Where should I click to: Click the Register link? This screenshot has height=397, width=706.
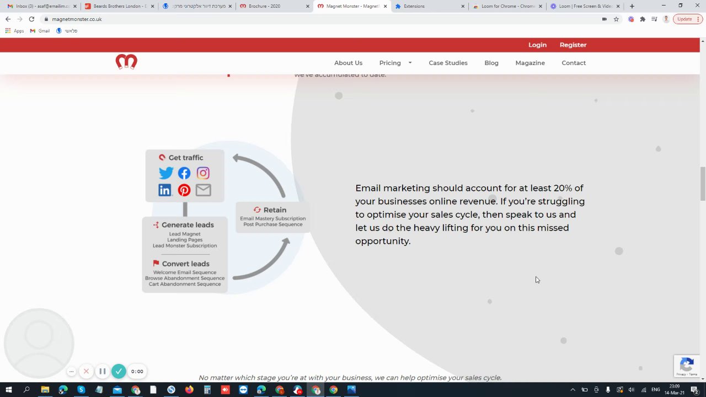click(573, 45)
